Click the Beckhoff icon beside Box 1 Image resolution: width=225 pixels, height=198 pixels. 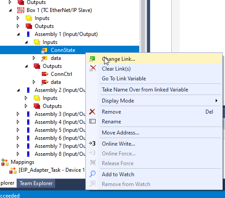pos(21,10)
